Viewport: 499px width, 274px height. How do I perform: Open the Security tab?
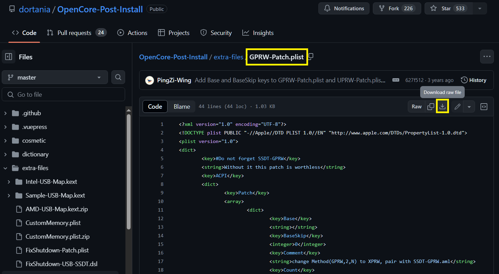(216, 33)
